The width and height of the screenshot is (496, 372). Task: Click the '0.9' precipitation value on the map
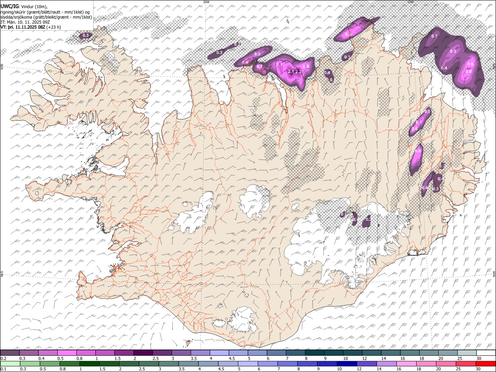(306, 67)
